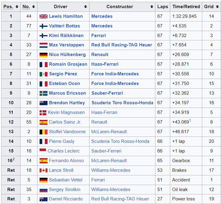Viewport: 221px width, 204px height.
Task: Open the Valtteri Bottas driver link
Action: click(x=64, y=26)
